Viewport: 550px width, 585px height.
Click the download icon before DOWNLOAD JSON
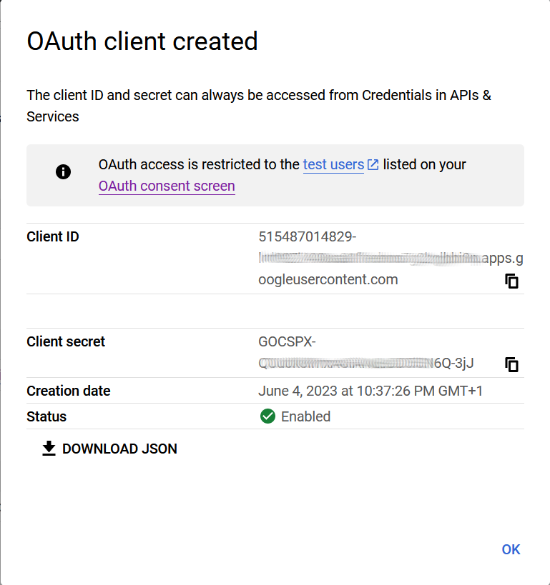click(48, 448)
